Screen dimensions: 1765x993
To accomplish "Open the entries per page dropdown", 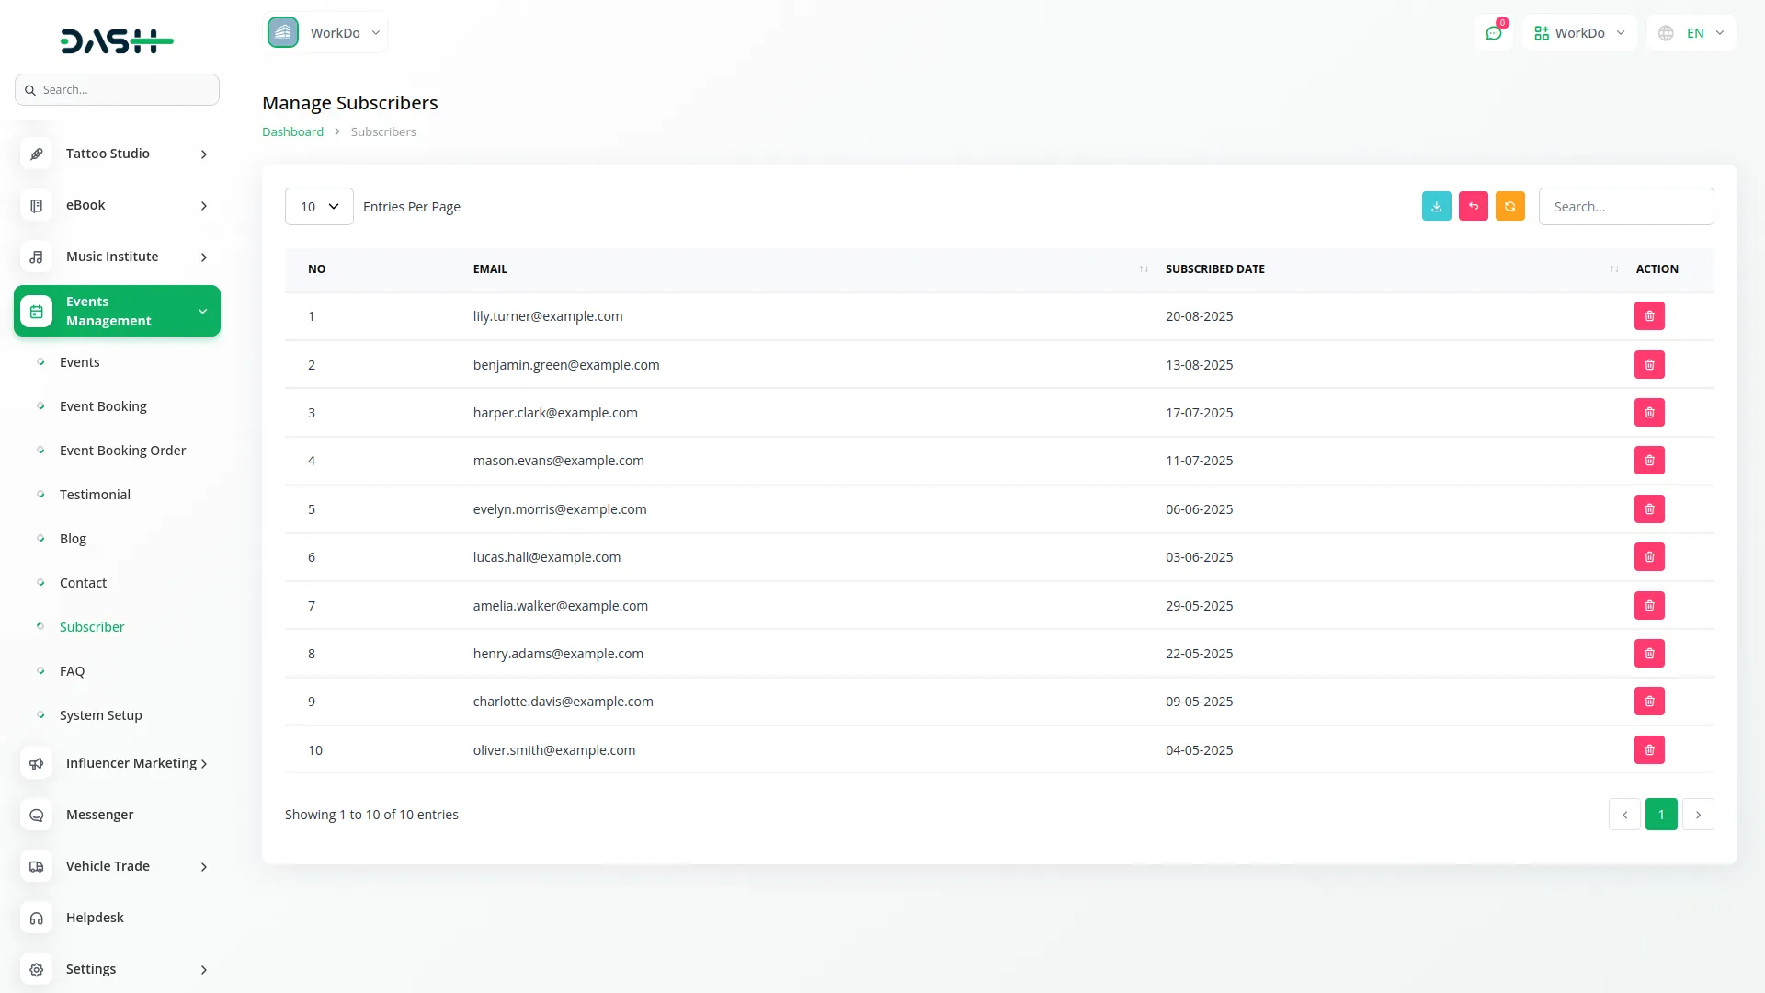I will click(x=319, y=207).
